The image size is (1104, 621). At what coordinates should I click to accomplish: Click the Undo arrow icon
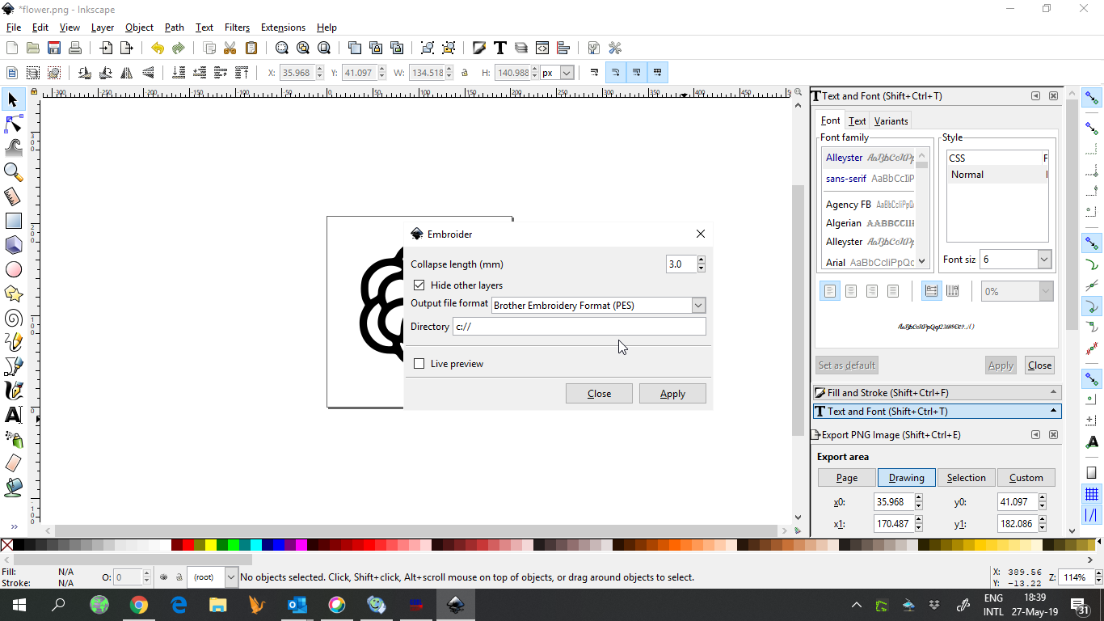tap(158, 48)
